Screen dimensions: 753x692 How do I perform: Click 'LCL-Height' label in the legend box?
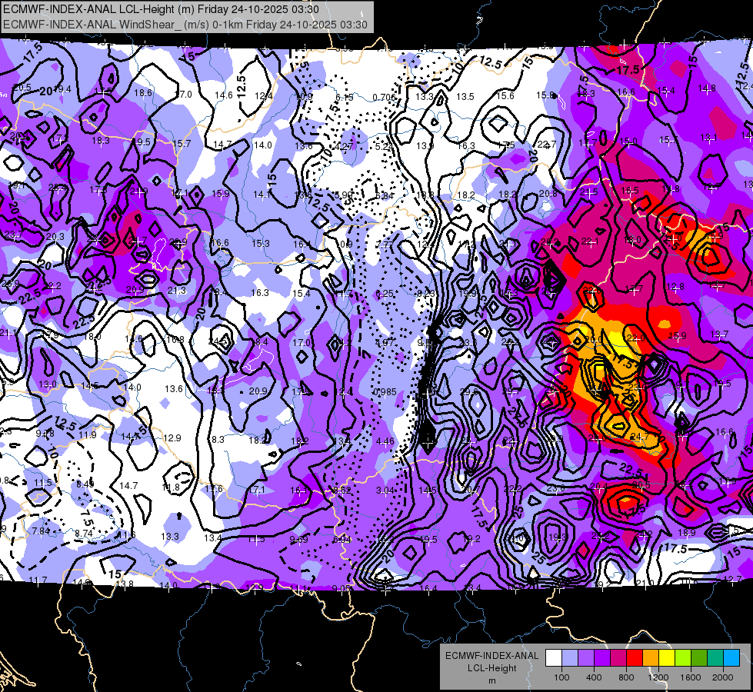491,668
